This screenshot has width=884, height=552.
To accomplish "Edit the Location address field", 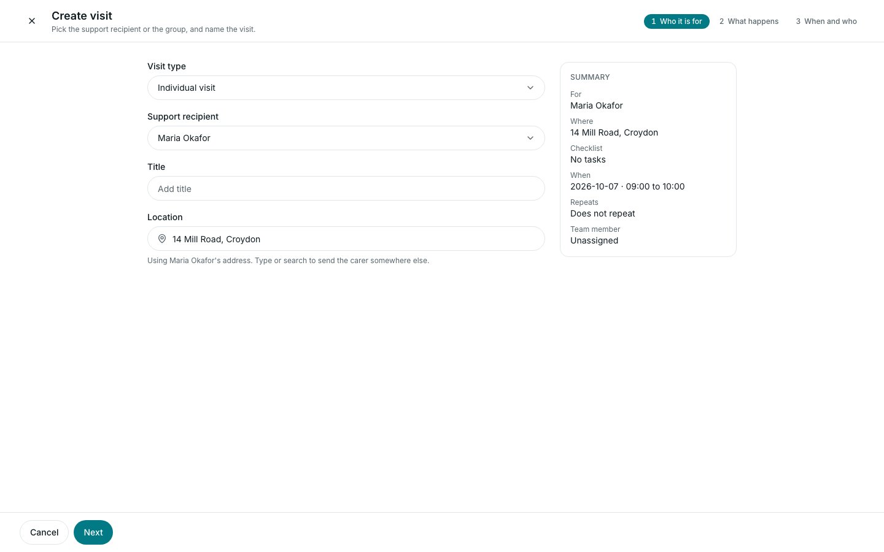I will tap(346, 239).
